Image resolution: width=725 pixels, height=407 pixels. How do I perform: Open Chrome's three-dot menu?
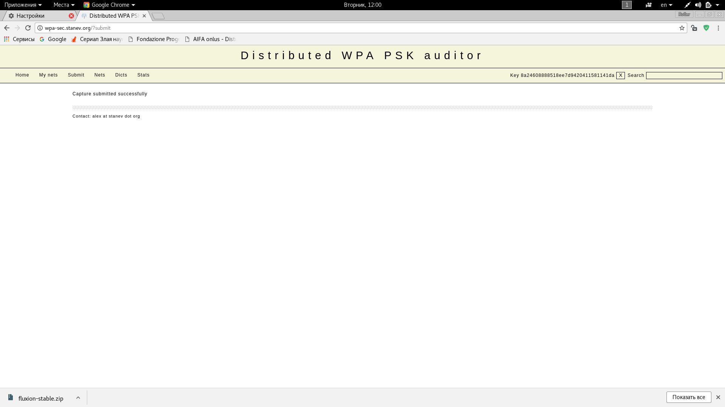point(718,28)
